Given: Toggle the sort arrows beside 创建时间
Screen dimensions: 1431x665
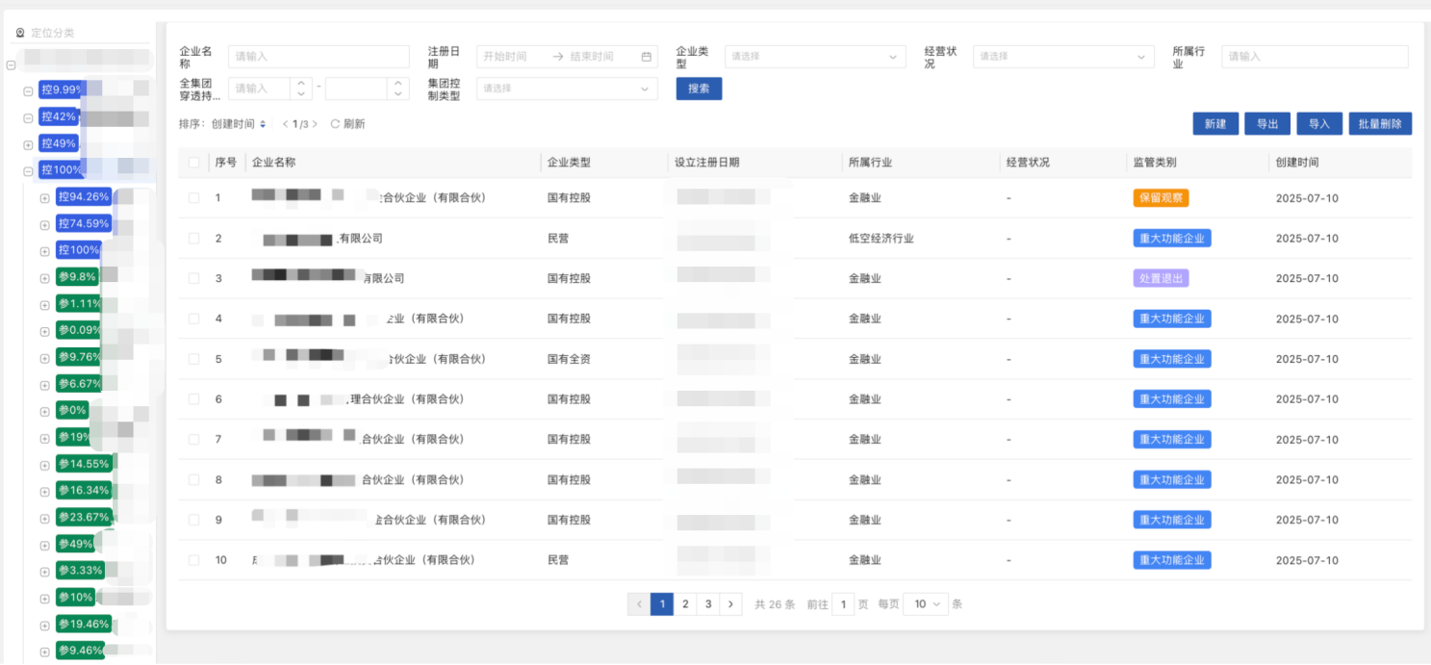Looking at the screenshot, I should (x=263, y=124).
